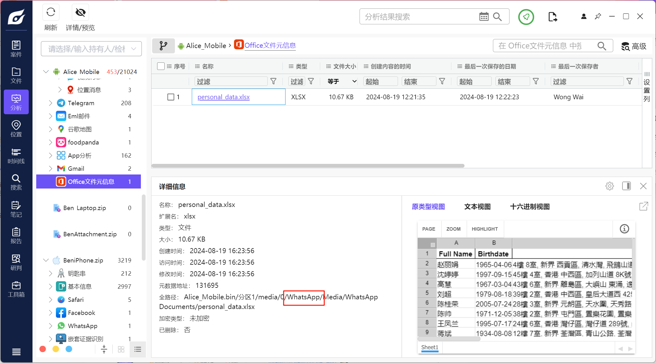Expand the Telegram tree node
Screen dimensions: 656x363
click(x=51, y=103)
